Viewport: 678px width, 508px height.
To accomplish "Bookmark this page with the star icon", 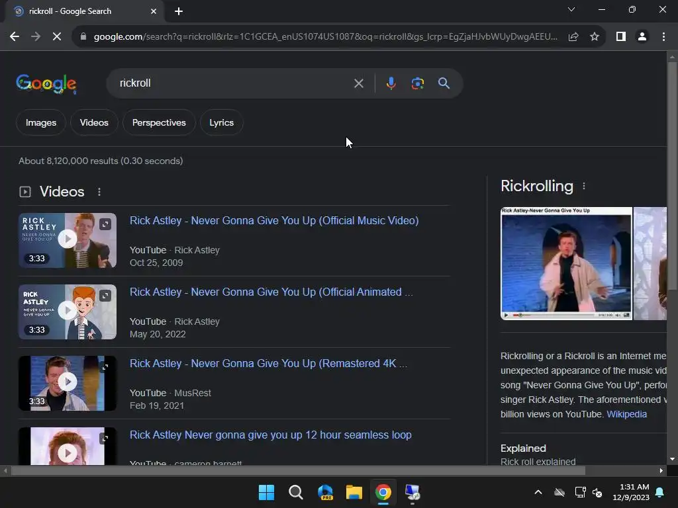I will (x=595, y=37).
